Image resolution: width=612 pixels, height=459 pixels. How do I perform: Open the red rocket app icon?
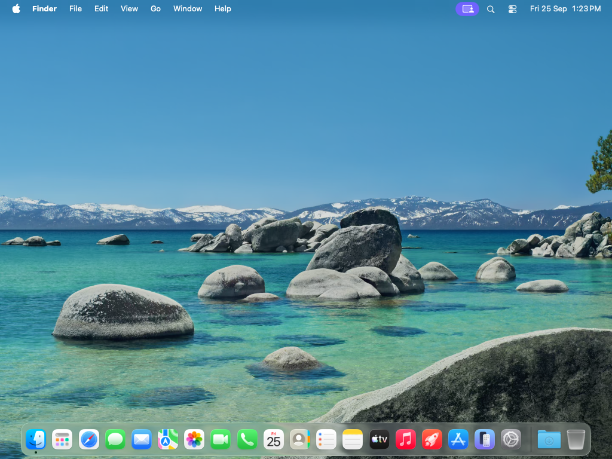point(432,439)
